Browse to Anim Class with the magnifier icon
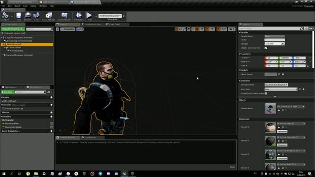 [300, 89]
